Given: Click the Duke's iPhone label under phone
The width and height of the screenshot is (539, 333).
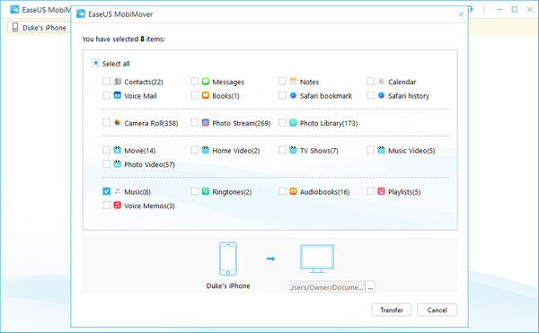Looking at the screenshot, I should [x=228, y=285].
